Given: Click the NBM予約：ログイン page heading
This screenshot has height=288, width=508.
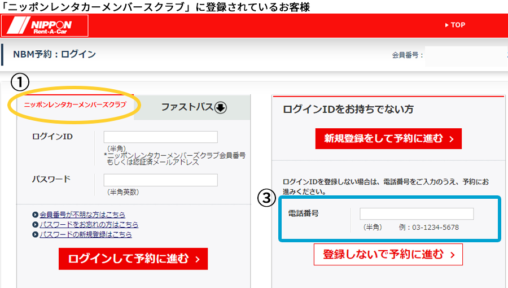Looking at the screenshot, I should (54, 54).
